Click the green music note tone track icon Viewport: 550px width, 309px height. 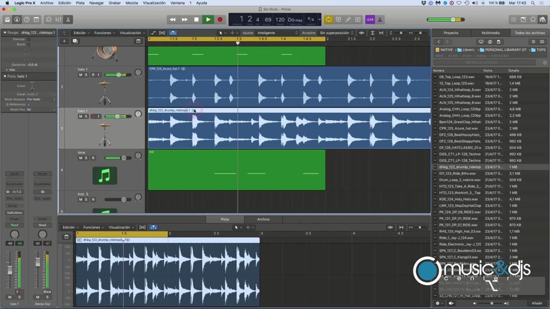pyautogui.click(x=104, y=176)
